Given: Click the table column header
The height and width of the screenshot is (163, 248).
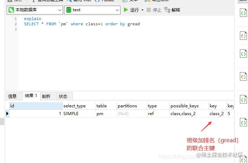Looking at the screenshot, I should pos(106,106).
